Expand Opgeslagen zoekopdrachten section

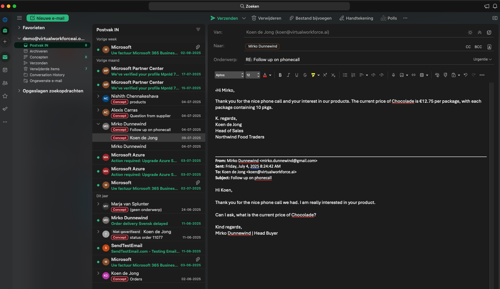(19, 91)
